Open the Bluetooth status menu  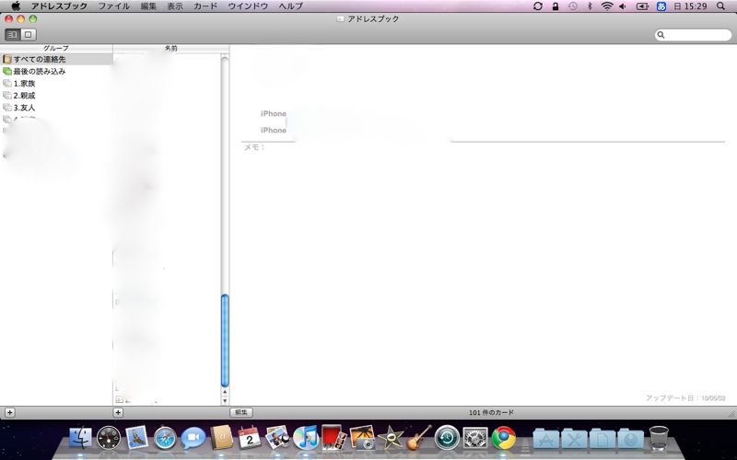pyautogui.click(x=590, y=6)
